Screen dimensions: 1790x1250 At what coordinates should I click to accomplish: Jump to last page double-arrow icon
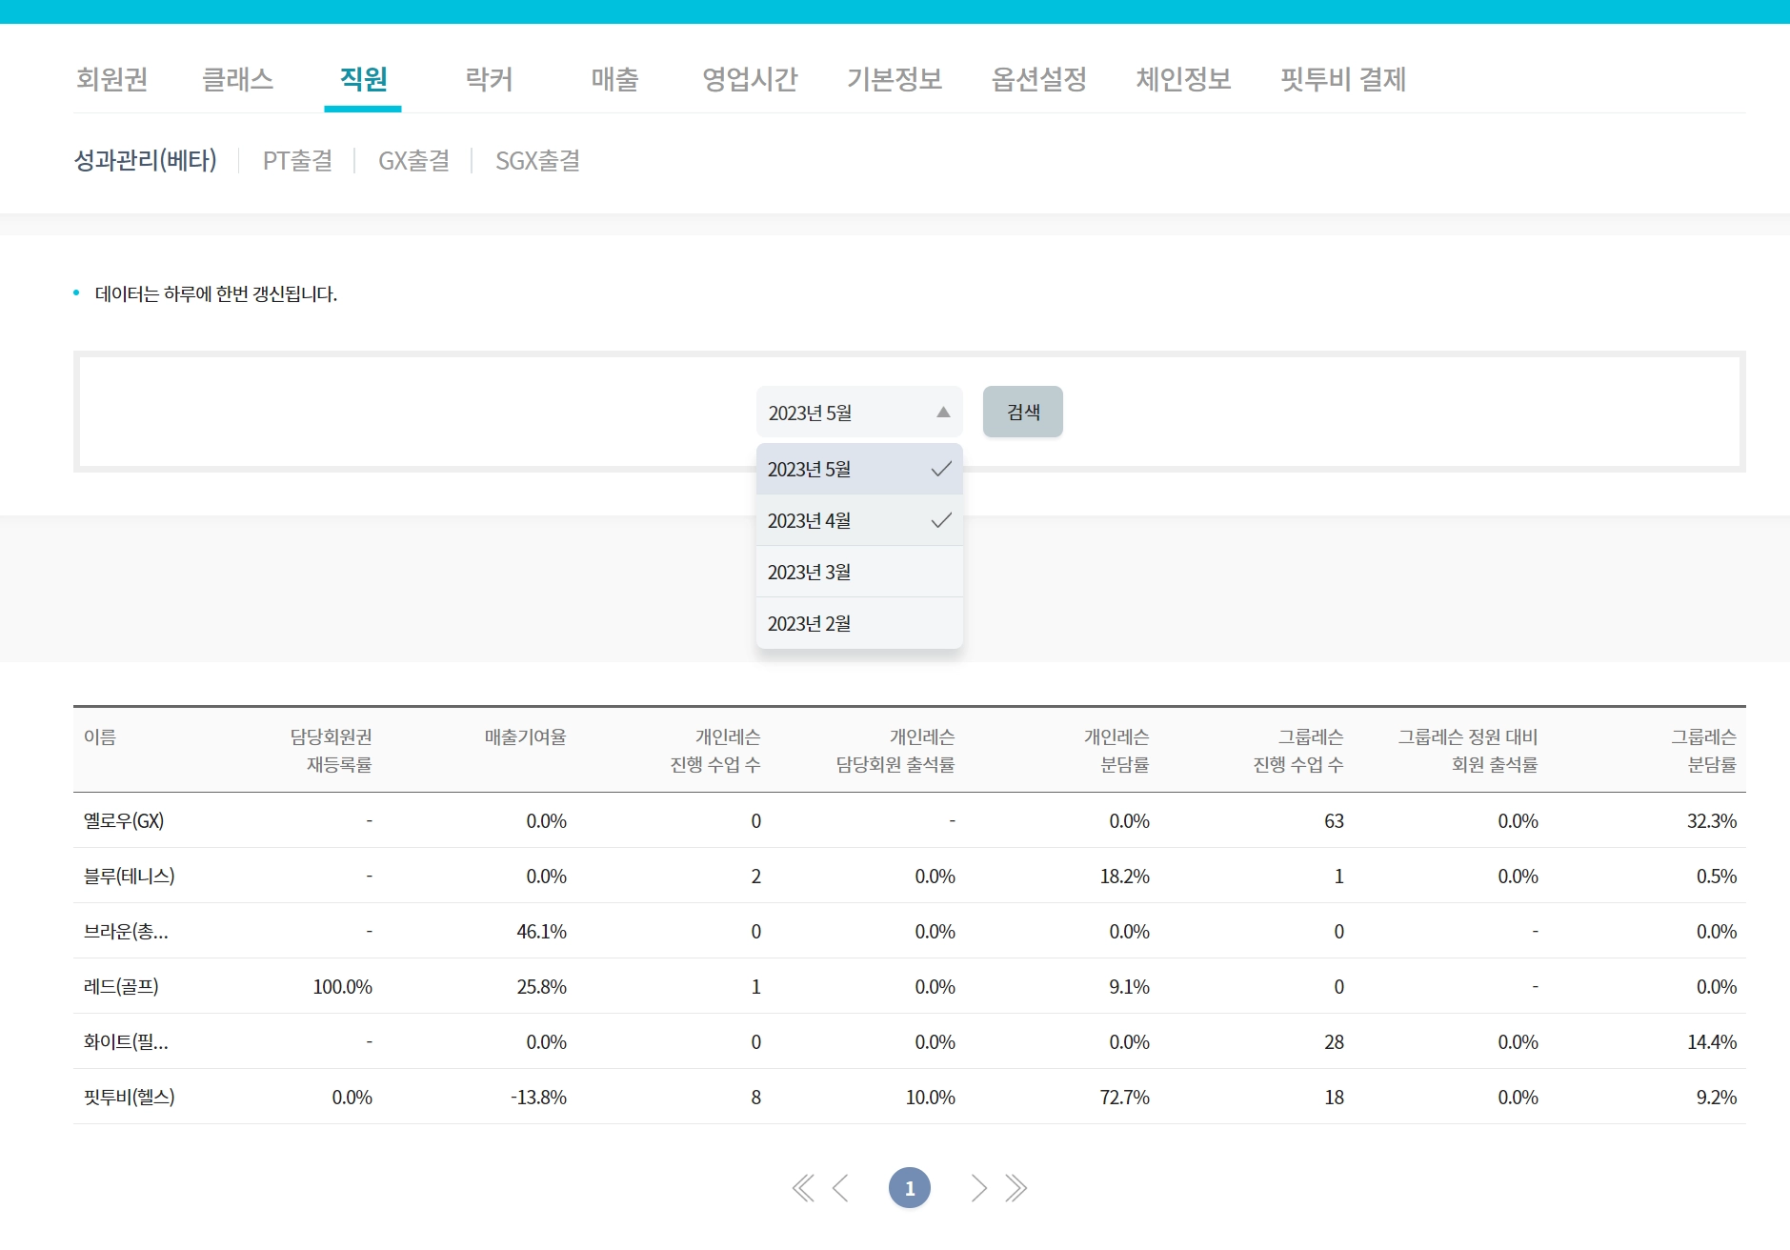(x=1016, y=1188)
